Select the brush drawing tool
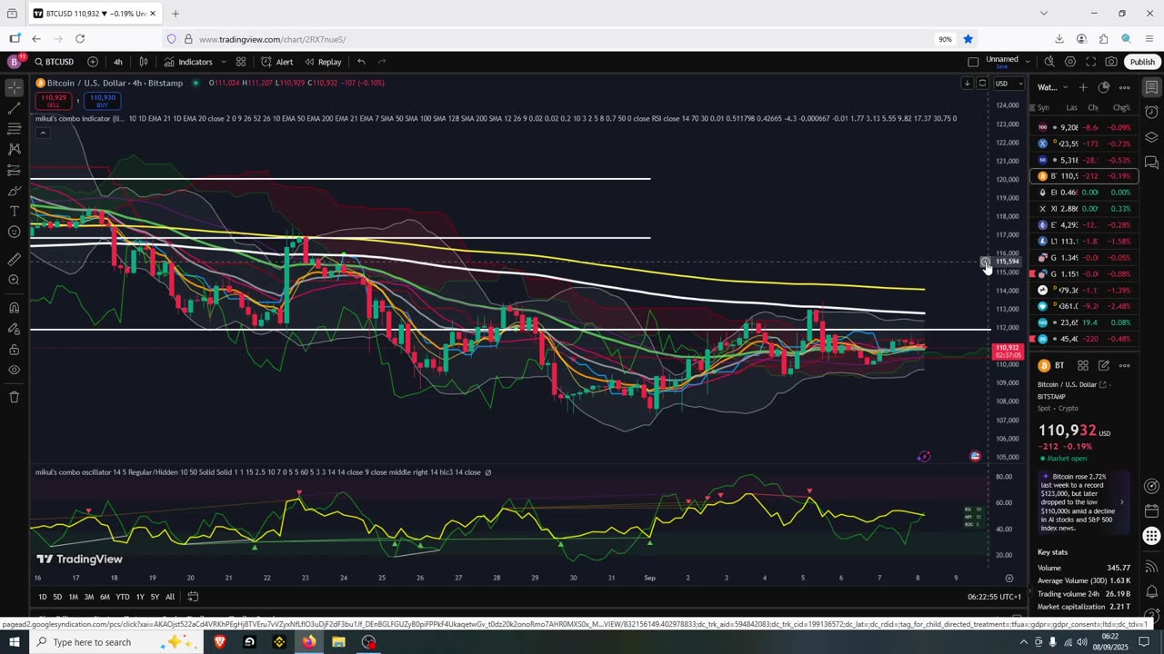Viewport: 1164px width, 654px height. (15, 191)
